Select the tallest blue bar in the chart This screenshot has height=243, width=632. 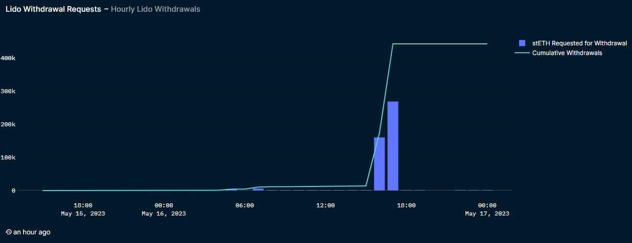click(x=392, y=146)
